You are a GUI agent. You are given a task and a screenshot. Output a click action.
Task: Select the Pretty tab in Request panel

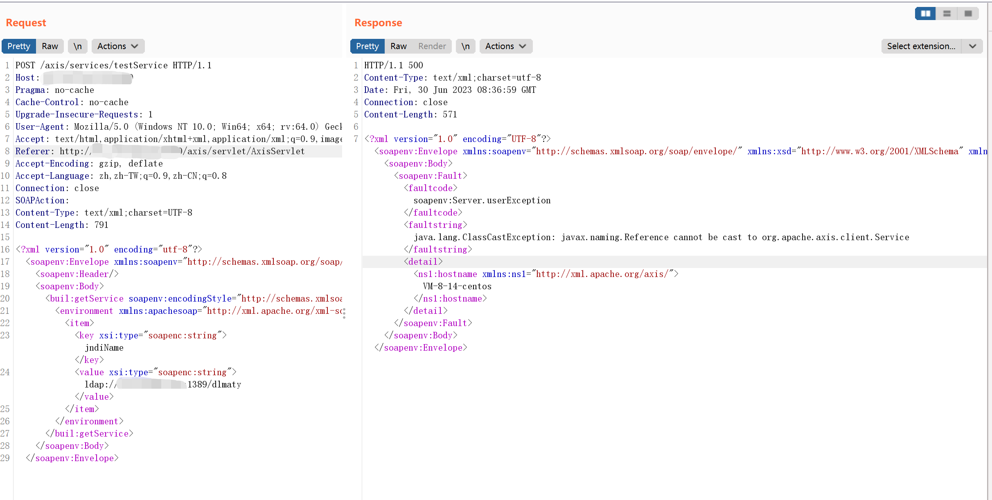coord(19,46)
